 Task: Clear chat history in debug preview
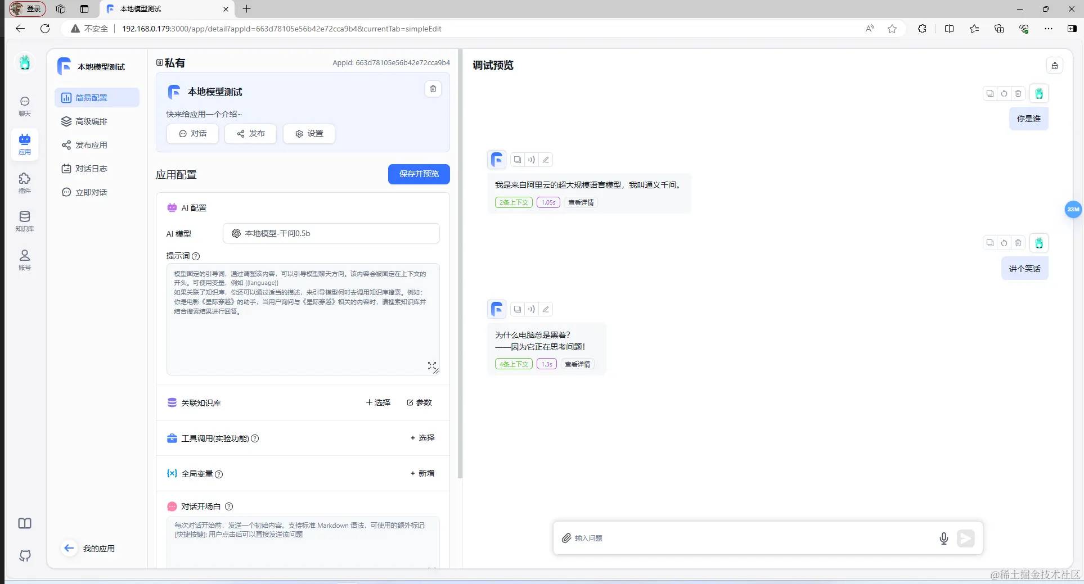pos(1054,65)
